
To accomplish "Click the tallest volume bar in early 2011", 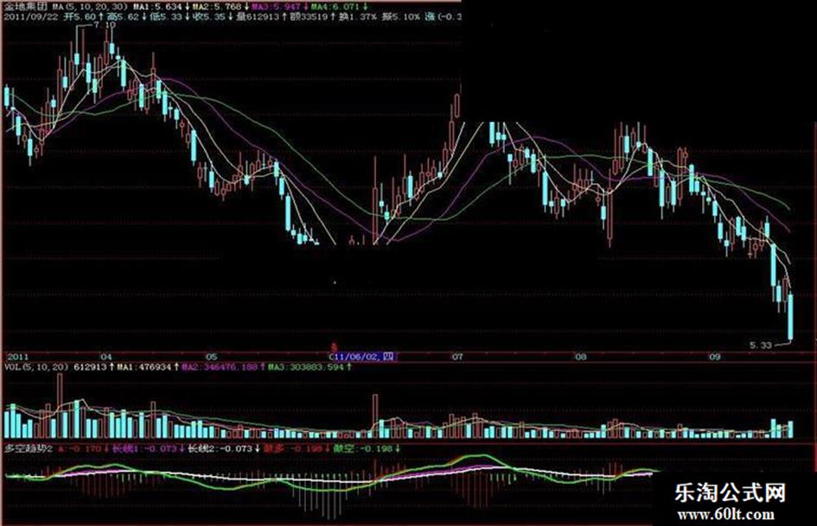I will point(60,406).
